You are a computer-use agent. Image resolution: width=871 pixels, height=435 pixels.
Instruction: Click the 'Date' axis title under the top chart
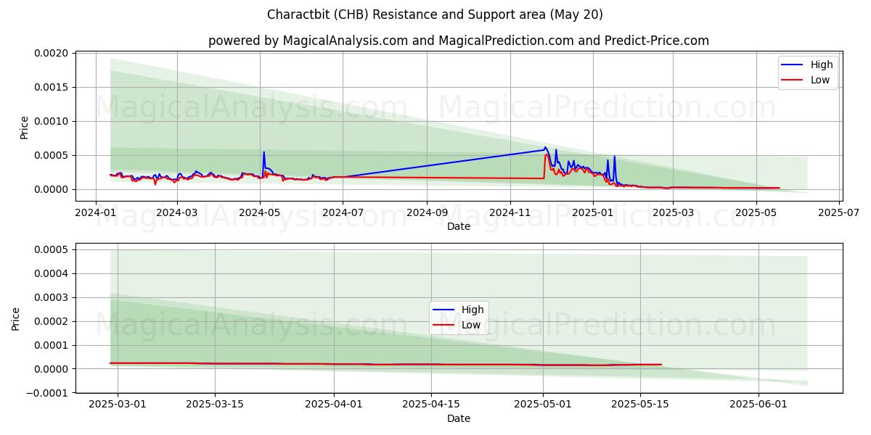[459, 227]
